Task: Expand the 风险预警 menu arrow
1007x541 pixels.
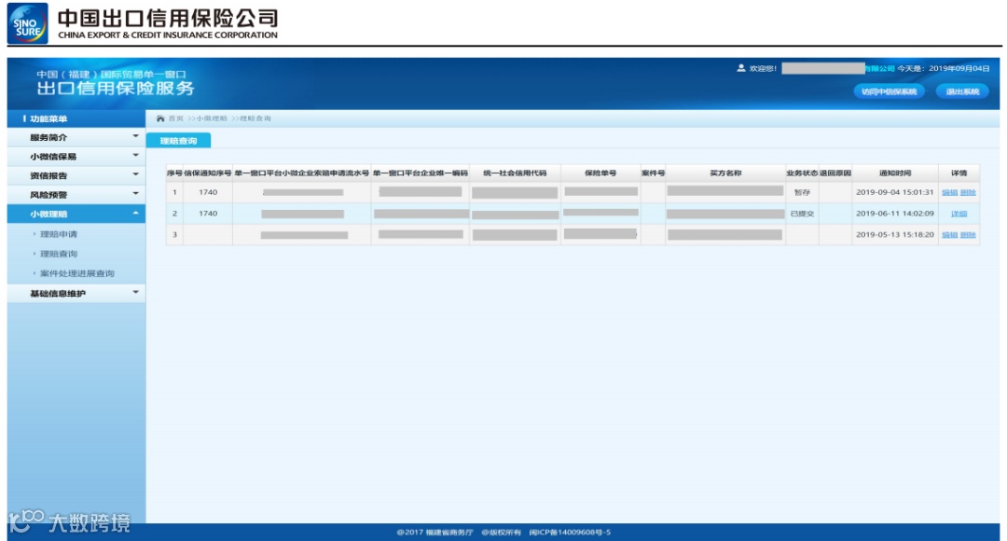Action: coord(135,193)
